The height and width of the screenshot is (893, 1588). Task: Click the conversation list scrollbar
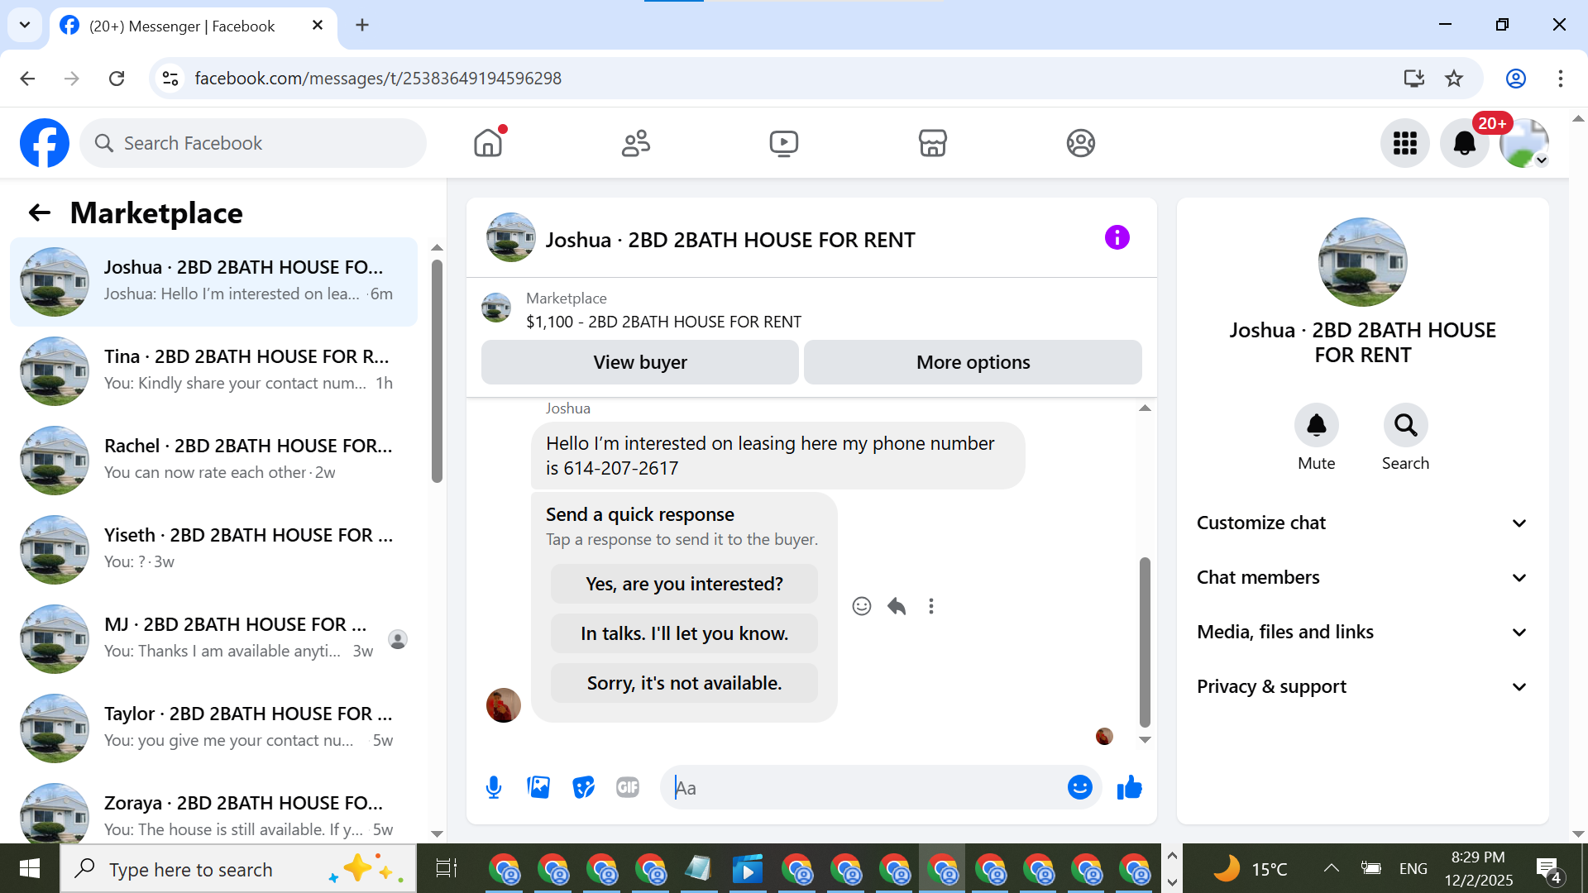click(437, 372)
